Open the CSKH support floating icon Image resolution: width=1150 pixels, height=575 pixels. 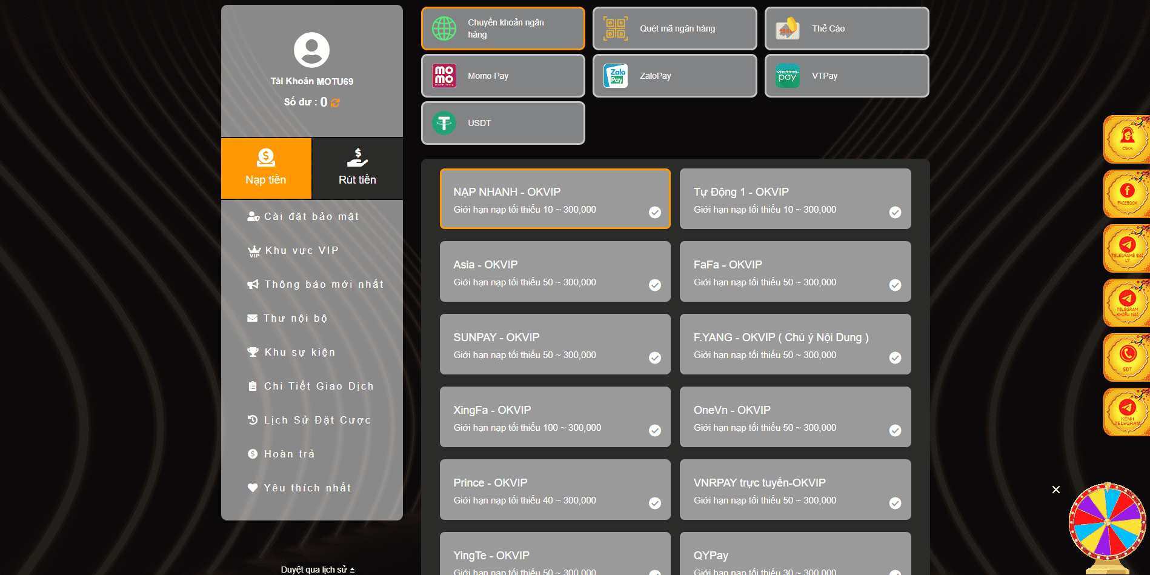click(x=1126, y=139)
